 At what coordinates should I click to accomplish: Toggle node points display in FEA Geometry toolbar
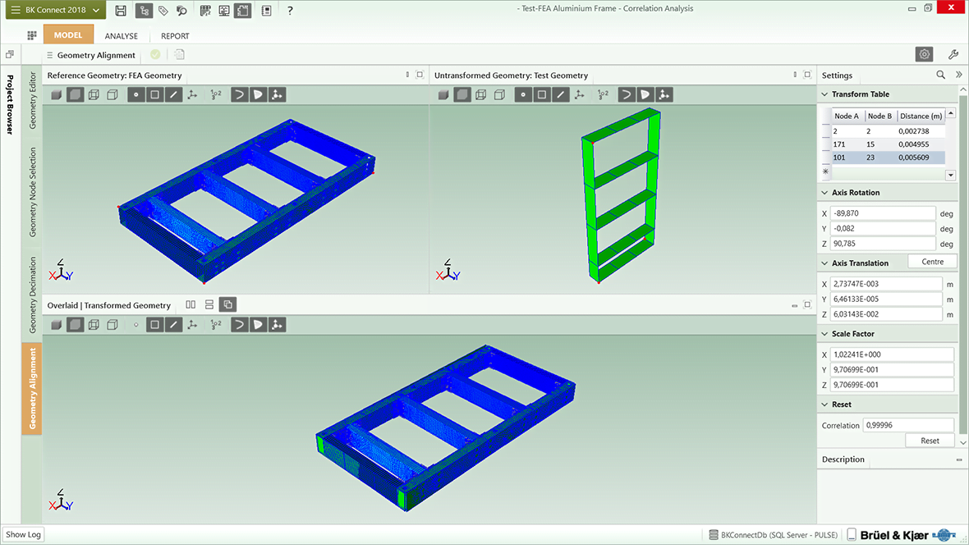(x=135, y=94)
